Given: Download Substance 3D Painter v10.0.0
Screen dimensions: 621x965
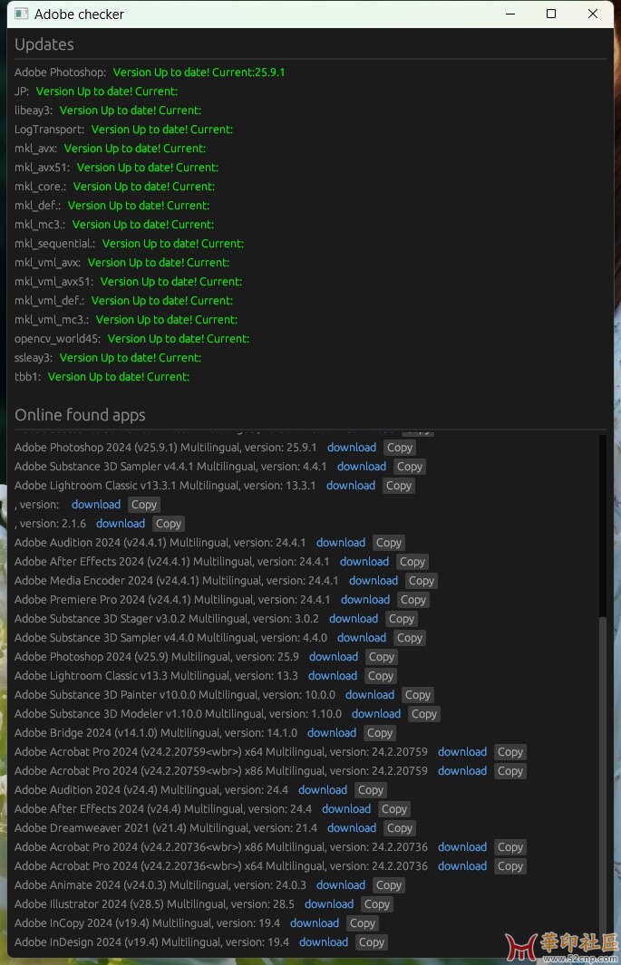Looking at the screenshot, I should pyautogui.click(x=370, y=696).
